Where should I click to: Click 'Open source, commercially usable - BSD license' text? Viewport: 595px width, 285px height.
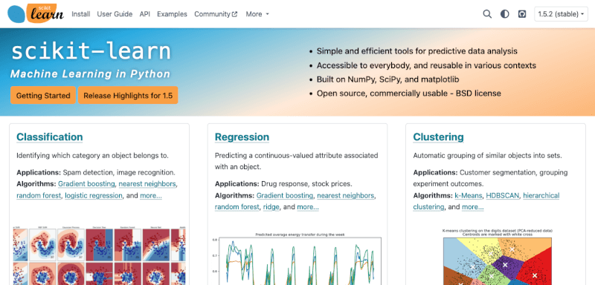[x=409, y=93]
